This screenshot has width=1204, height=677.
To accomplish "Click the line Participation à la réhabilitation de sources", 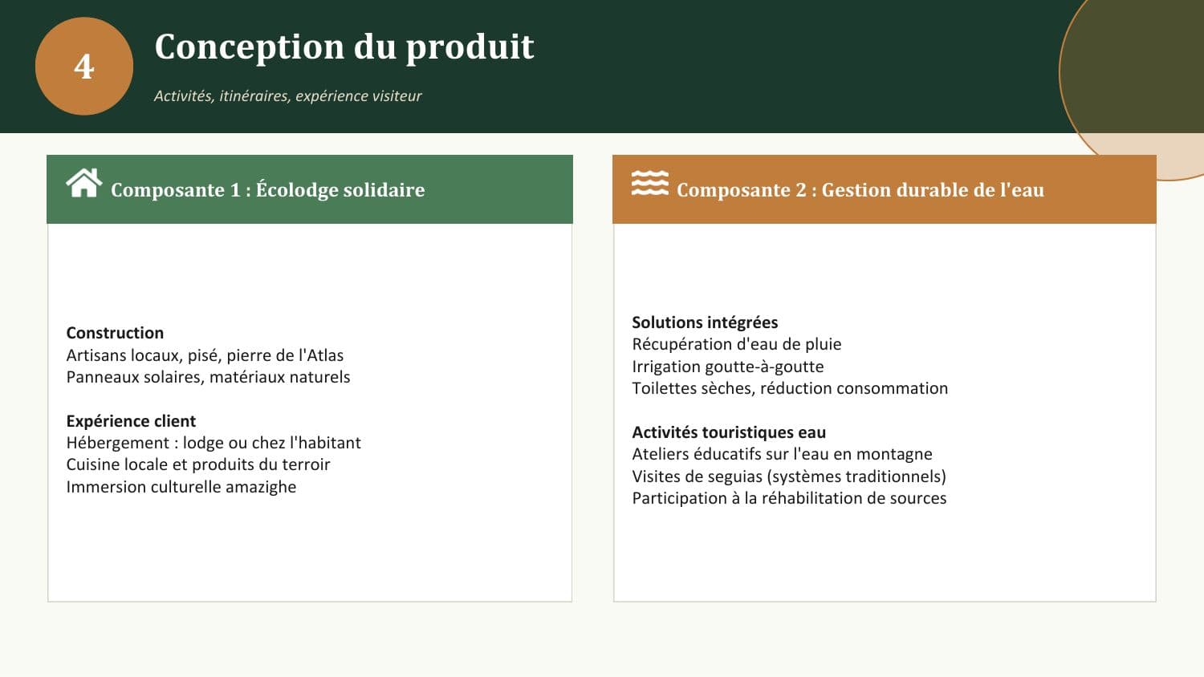I will point(789,498).
